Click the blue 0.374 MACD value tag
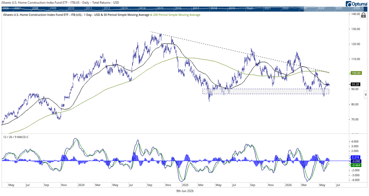 355,157
